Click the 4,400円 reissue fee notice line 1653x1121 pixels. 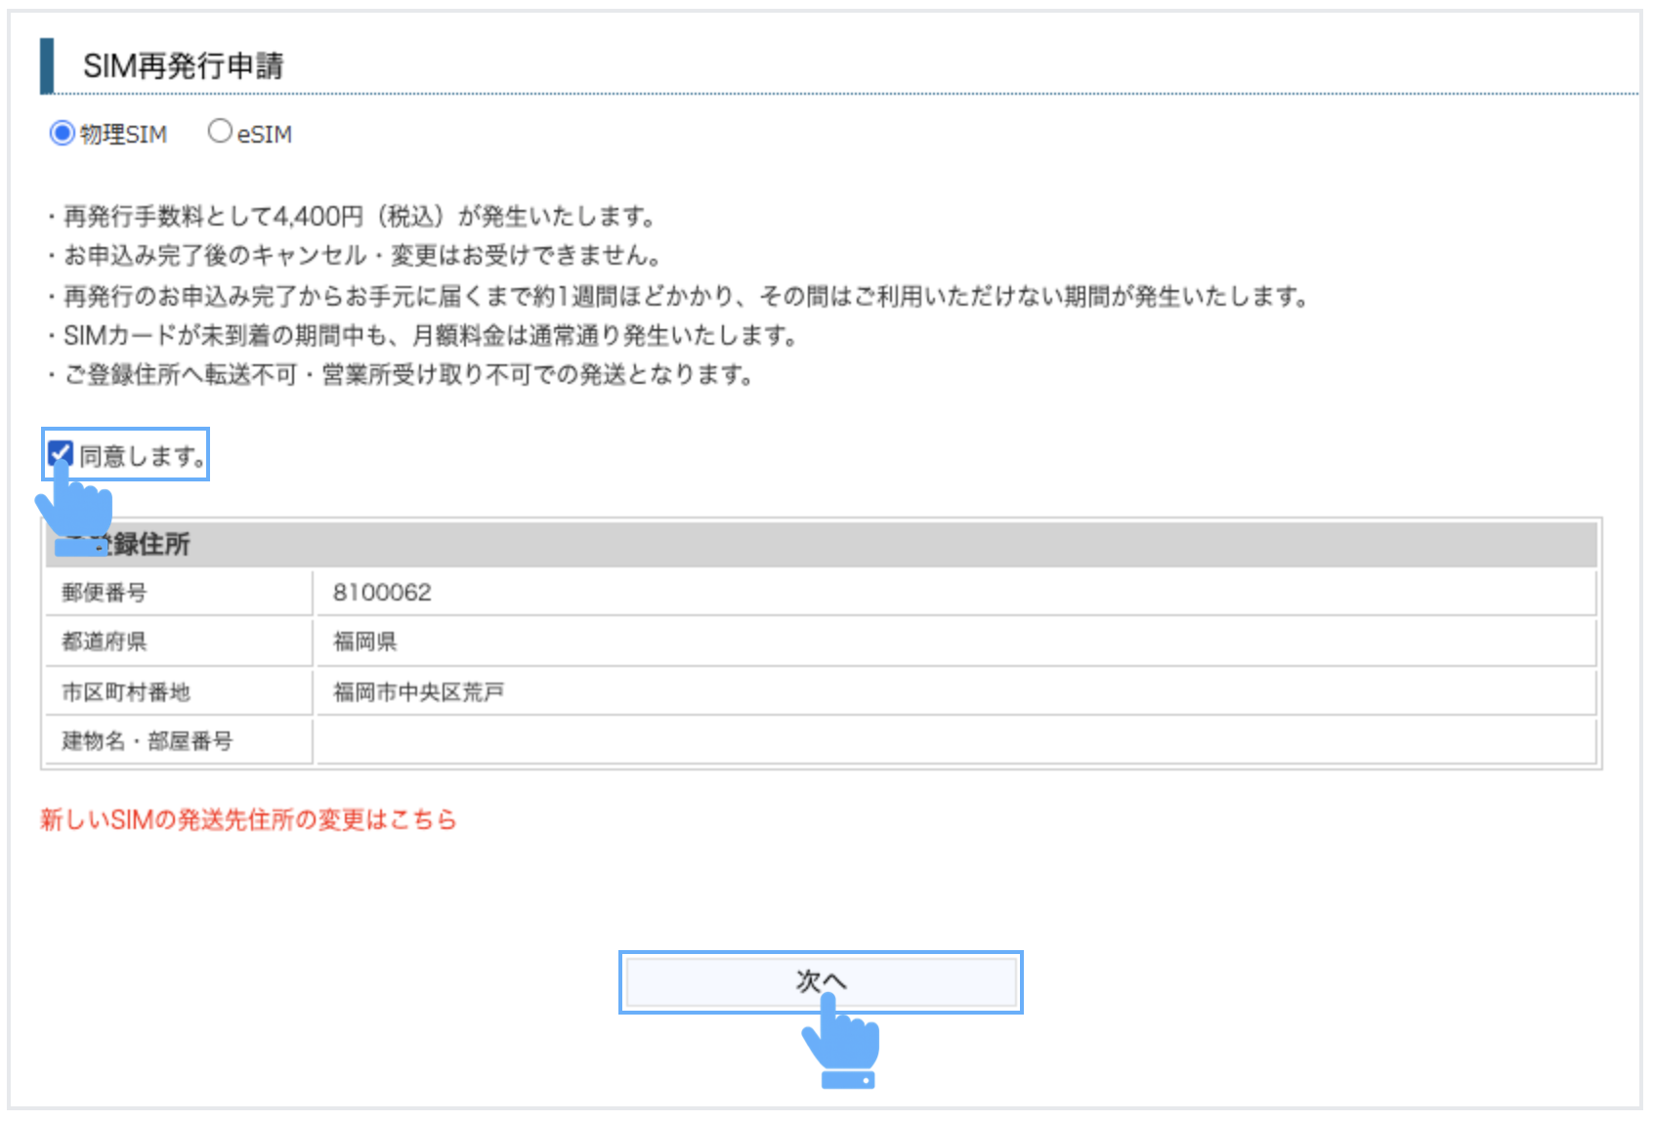359,216
